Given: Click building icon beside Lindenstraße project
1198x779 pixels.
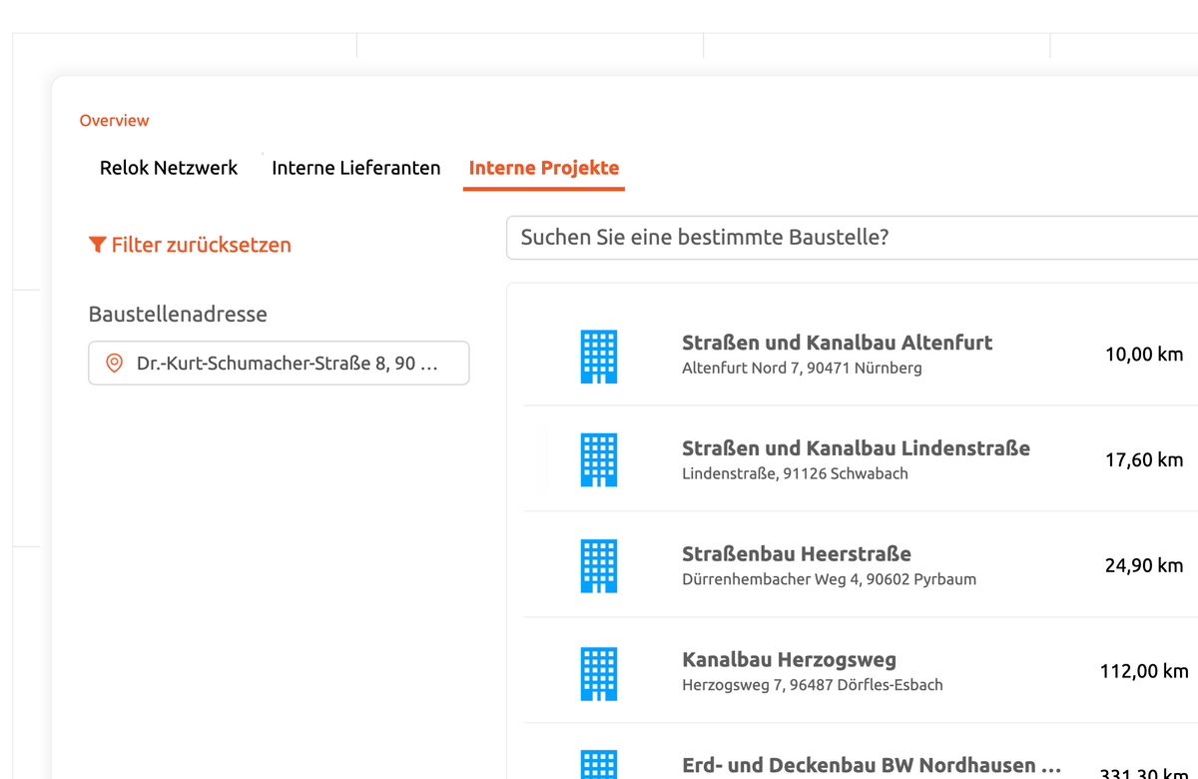Looking at the screenshot, I should [x=598, y=460].
